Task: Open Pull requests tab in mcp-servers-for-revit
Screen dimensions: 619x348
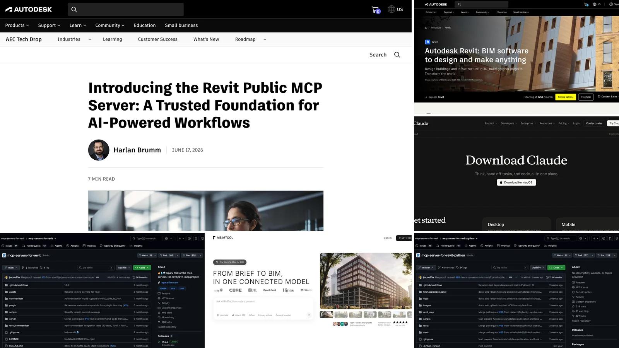Action: [34, 246]
